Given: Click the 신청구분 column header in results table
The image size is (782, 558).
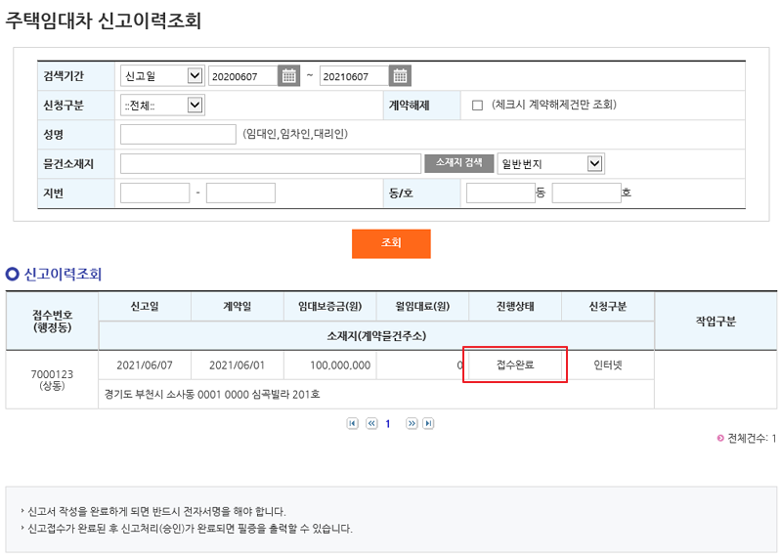Looking at the screenshot, I should (607, 306).
